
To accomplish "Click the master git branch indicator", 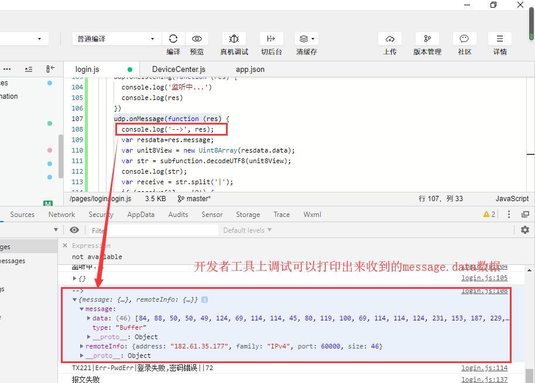I will click(x=194, y=199).
